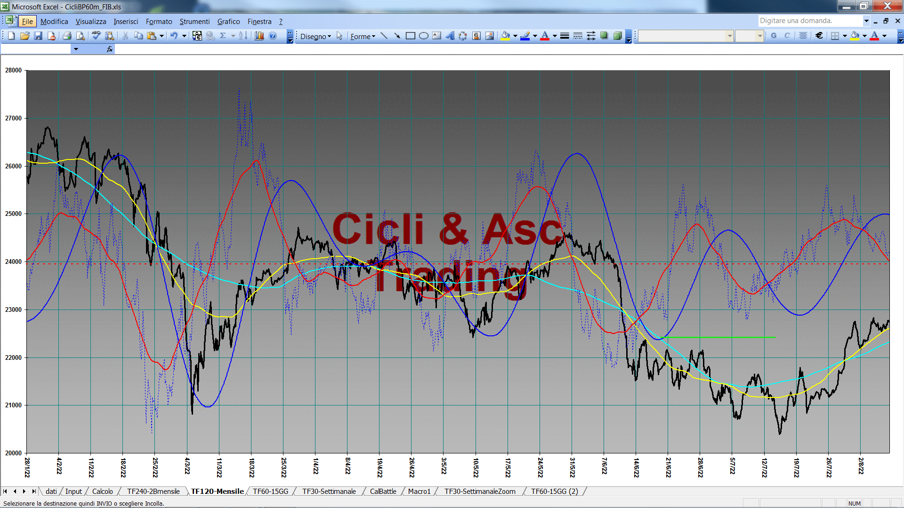Viewport: 904px width, 508px height.
Task: Open the Shadow Style options
Action: 604,36
